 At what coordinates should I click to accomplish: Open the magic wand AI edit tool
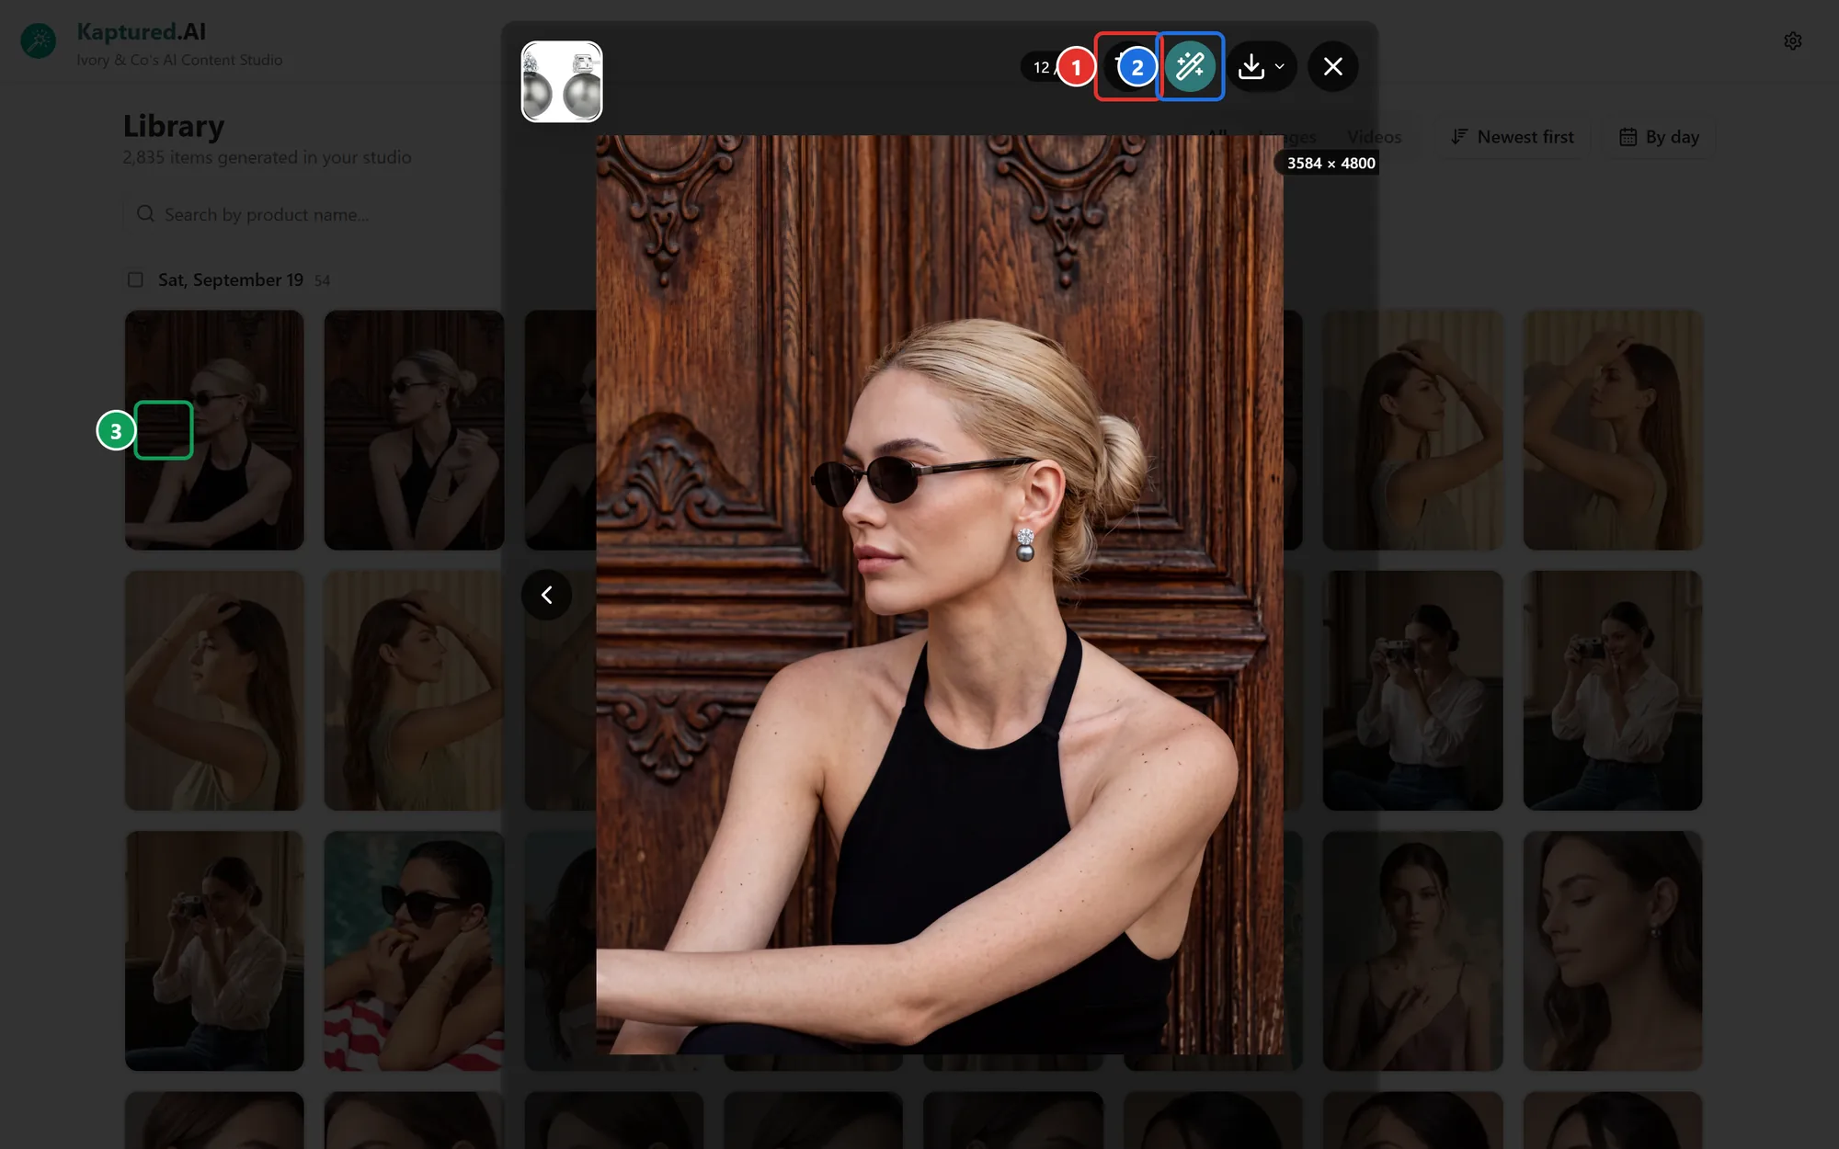pyautogui.click(x=1190, y=66)
